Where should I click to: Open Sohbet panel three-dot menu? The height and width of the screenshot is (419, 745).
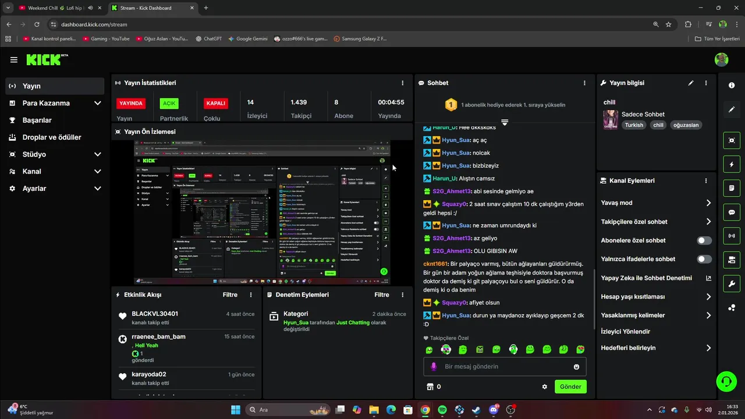[x=585, y=83]
